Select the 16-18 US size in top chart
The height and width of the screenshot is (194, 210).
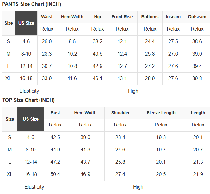[x=31, y=174]
